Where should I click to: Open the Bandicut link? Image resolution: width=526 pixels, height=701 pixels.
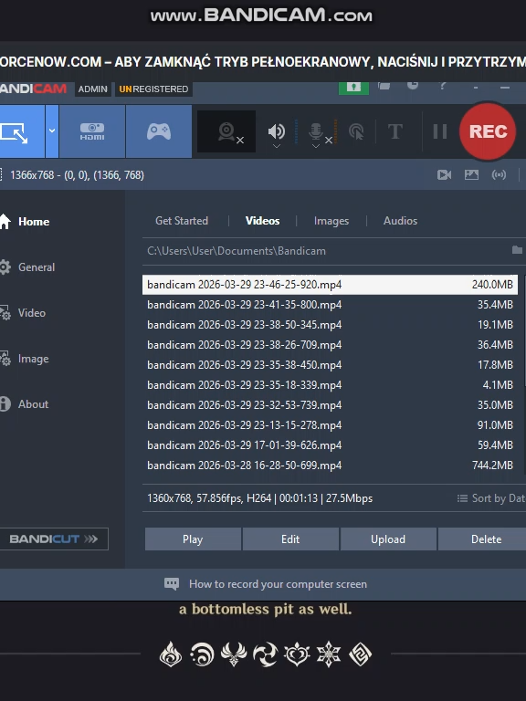click(x=54, y=539)
